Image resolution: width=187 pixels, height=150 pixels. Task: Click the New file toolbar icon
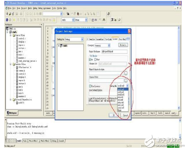6,14
